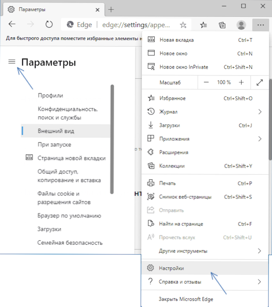Expand the Журнал submenu arrow
272x307 pixels.
260,112
